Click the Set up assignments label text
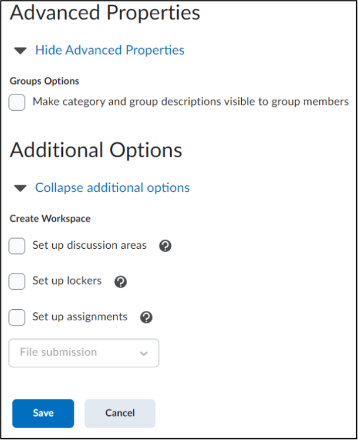The height and width of the screenshot is (440, 358). pyautogui.click(x=80, y=317)
